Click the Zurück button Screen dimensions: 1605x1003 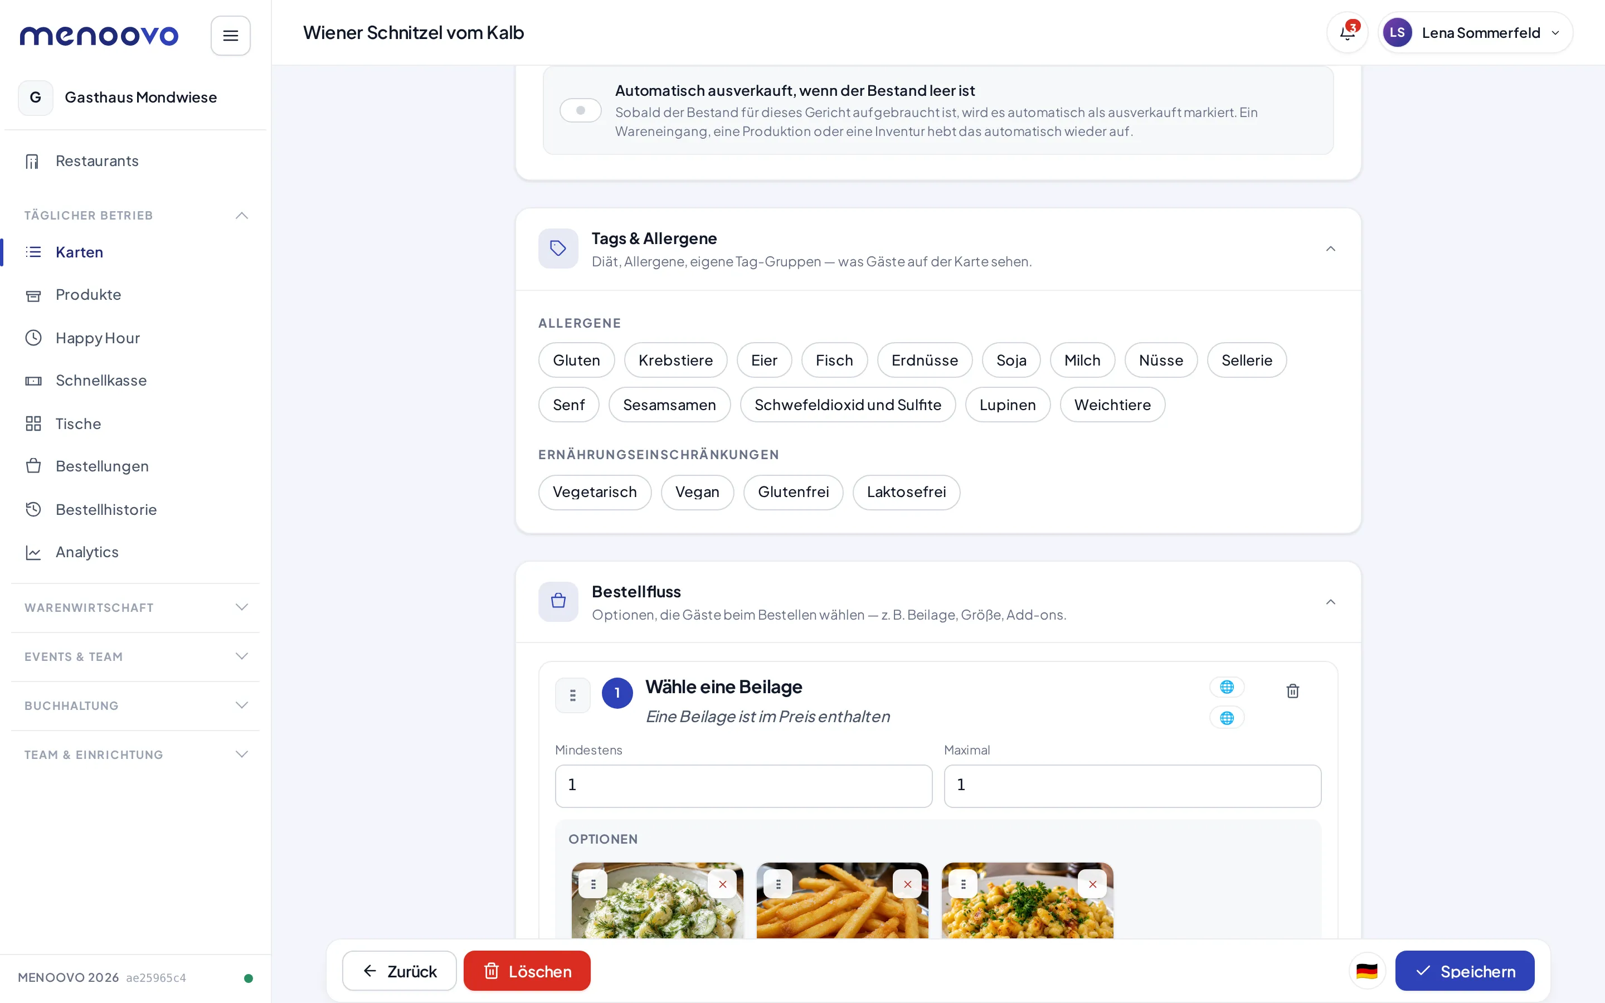click(x=399, y=971)
